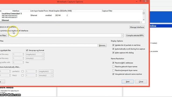Screen dimensions: 172x97
Task: Enable Resolve network-layer names
Action: pyautogui.click(x=113, y=67)
